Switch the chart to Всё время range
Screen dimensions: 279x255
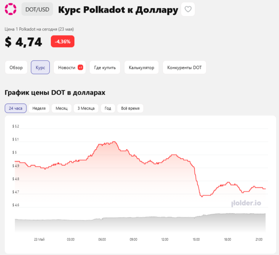click(130, 108)
